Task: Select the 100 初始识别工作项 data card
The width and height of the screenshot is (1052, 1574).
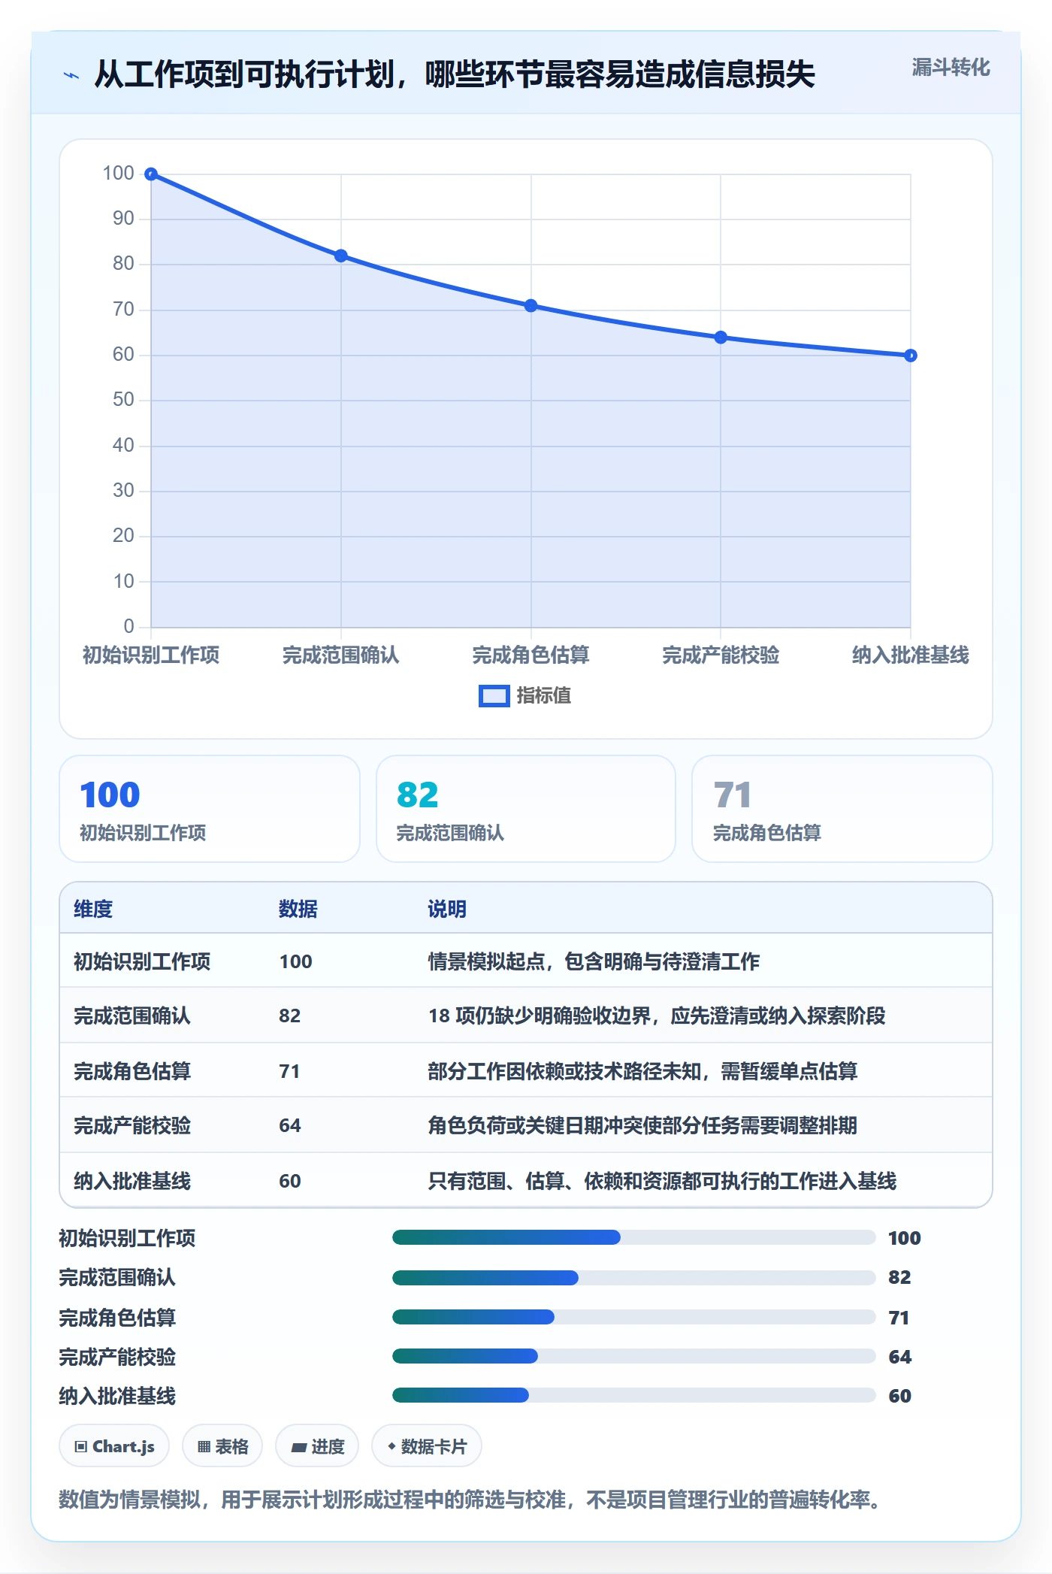Action: click(x=210, y=809)
